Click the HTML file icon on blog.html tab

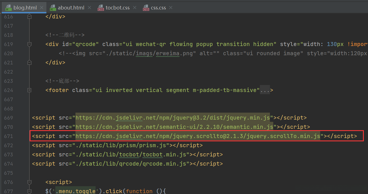[8, 8]
